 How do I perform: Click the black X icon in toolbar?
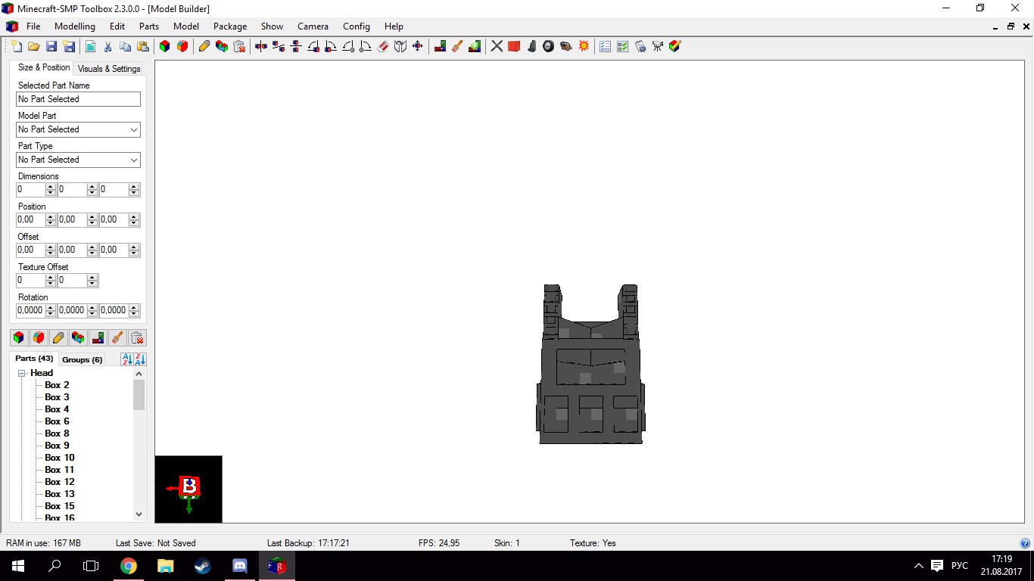click(x=497, y=46)
